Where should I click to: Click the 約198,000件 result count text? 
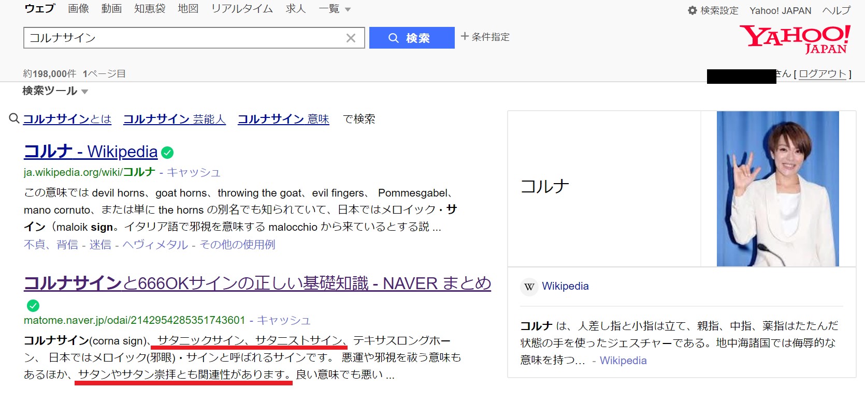pos(50,73)
